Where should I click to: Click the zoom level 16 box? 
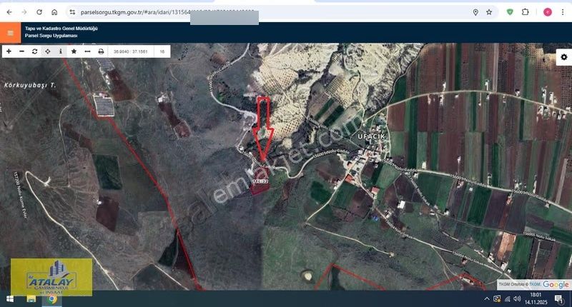[x=162, y=51]
